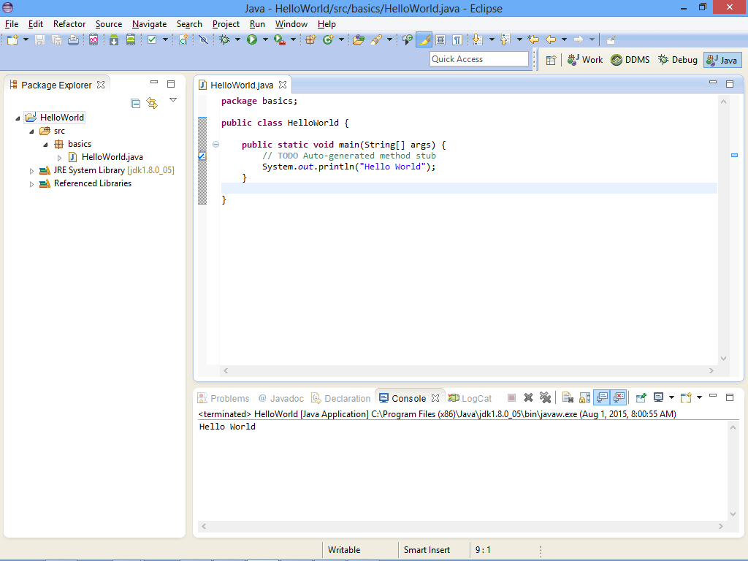Toggle Show Whitespace Characters pilcrow button
This screenshot has height=561, width=748.
coord(457,40)
